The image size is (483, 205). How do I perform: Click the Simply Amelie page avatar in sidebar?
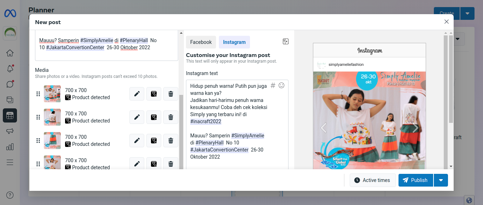pyautogui.click(x=10, y=34)
